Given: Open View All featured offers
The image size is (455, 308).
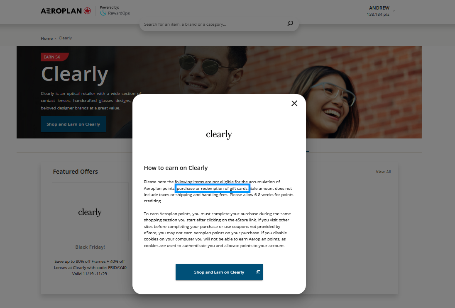Looking at the screenshot, I should click(x=383, y=172).
